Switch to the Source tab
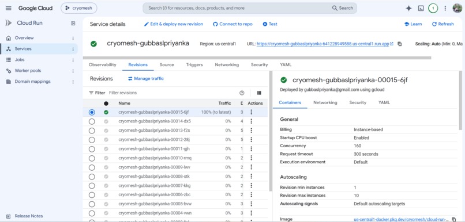The height and width of the screenshot is (222, 465). (x=167, y=65)
